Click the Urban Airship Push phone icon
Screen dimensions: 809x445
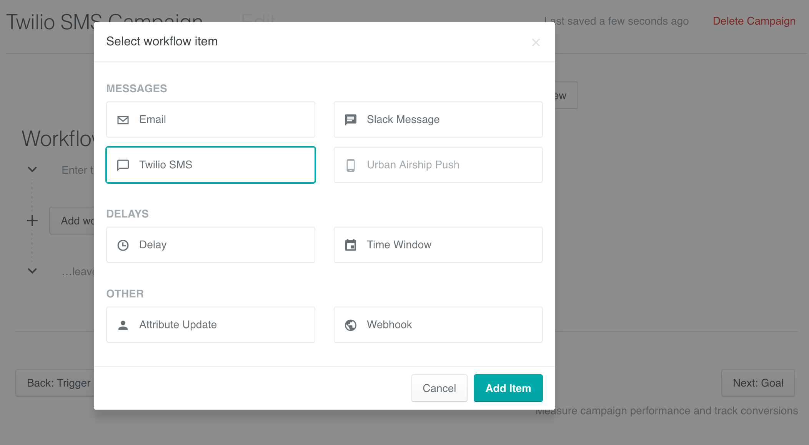(x=350, y=165)
